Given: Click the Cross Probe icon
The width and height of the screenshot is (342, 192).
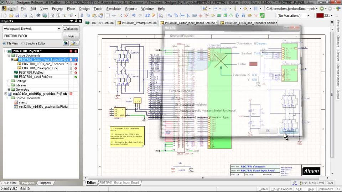Looking at the screenshot, I should coord(154,16).
